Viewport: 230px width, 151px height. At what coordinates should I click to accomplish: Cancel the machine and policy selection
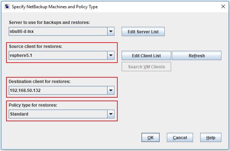click(x=179, y=137)
